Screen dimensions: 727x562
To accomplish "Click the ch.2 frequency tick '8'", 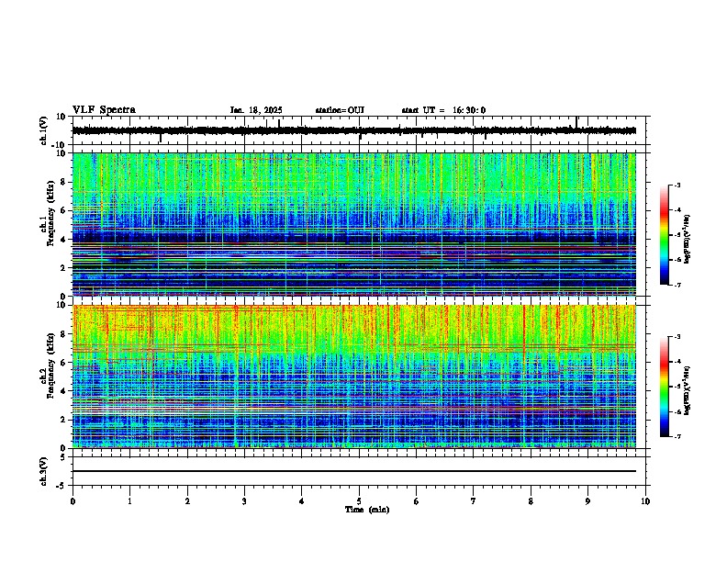I will tap(63, 334).
